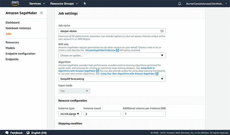230x135 pixels.
Task: Open Models in the sidebar
Action: click(10, 48)
